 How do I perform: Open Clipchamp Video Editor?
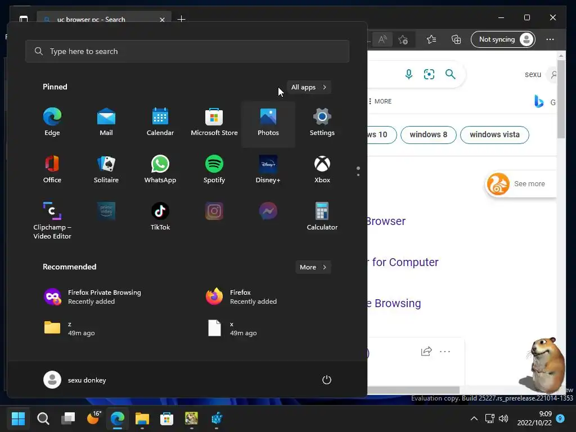click(52, 220)
